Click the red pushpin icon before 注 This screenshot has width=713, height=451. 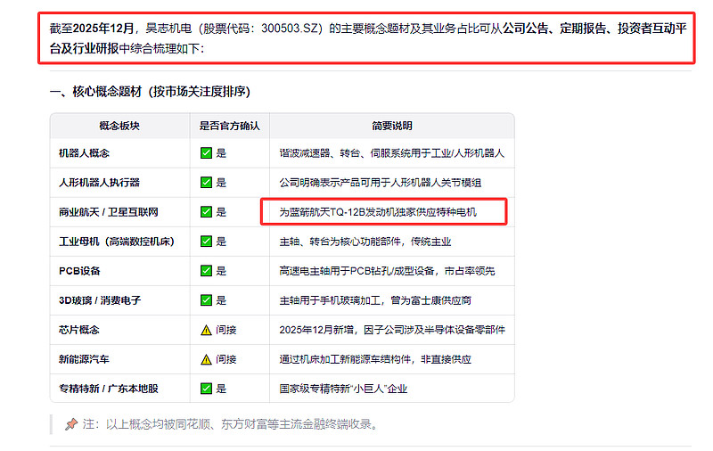71,424
